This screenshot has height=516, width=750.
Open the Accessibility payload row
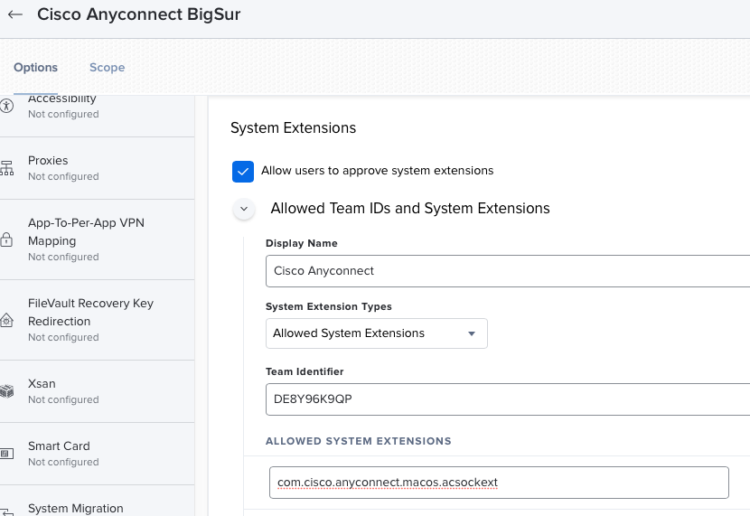(97, 116)
